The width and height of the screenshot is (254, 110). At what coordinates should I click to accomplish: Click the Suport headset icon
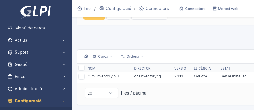[x=10, y=52]
